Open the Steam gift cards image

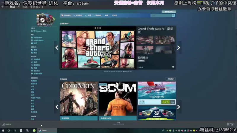click(x=46, y=20)
